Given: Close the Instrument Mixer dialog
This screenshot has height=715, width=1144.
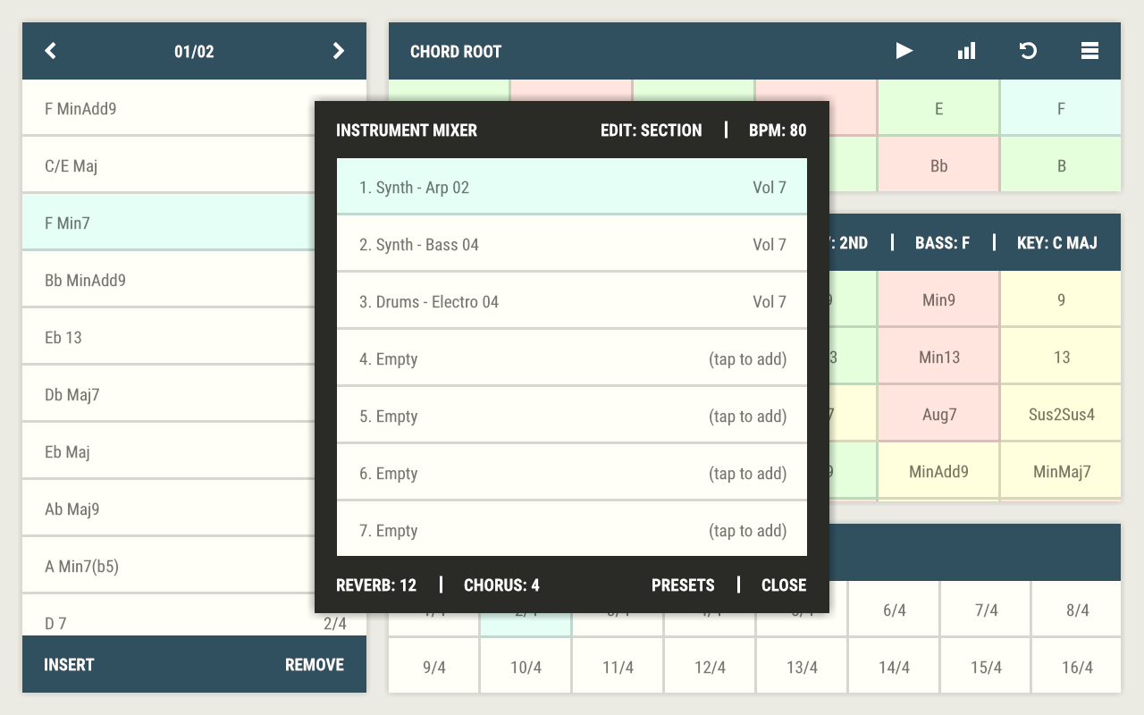Looking at the screenshot, I should click(x=783, y=585).
